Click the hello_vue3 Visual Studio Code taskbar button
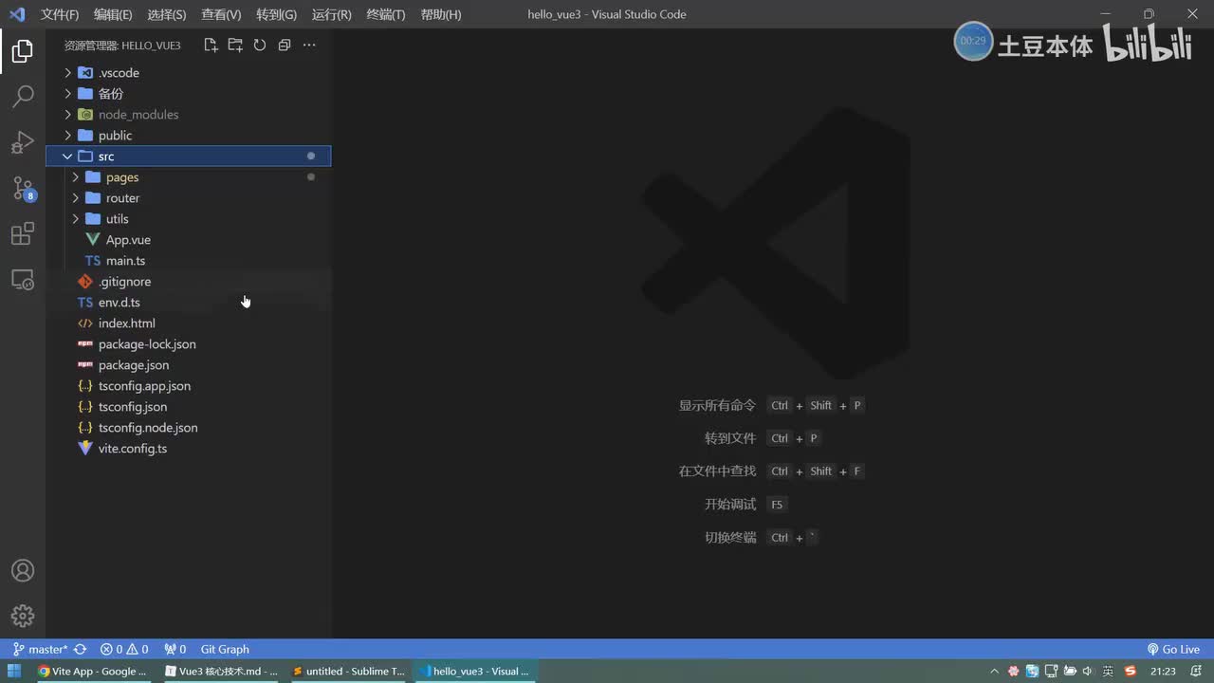The image size is (1214, 683). click(x=475, y=672)
